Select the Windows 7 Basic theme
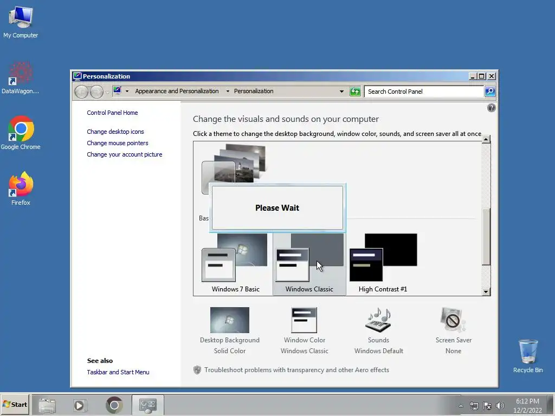 (235, 264)
